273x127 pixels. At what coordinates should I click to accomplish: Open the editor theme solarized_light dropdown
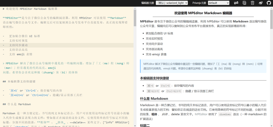pyautogui.click(x=172, y=3)
